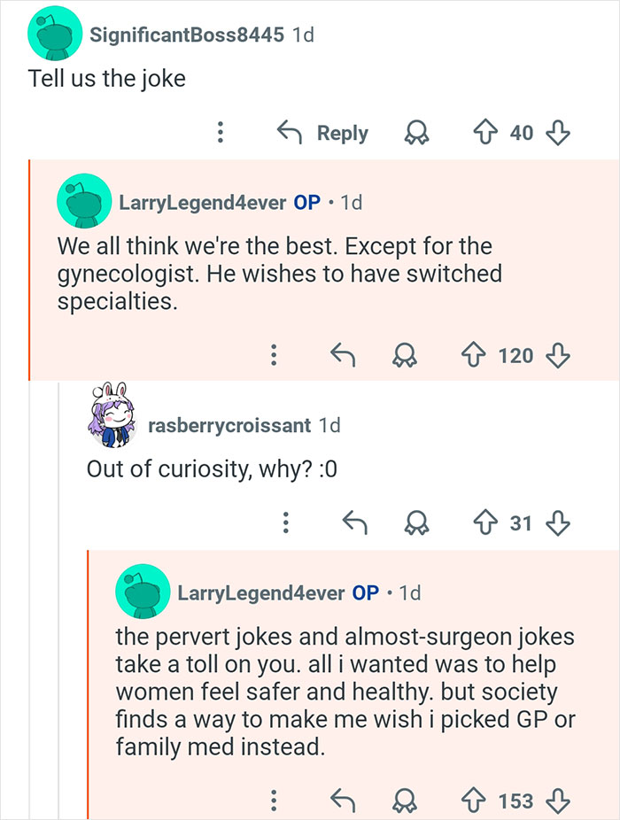The height and width of the screenshot is (820, 620).
Task: Open overflow menu on rasberrycroissant's comment
Action: pos(285,523)
